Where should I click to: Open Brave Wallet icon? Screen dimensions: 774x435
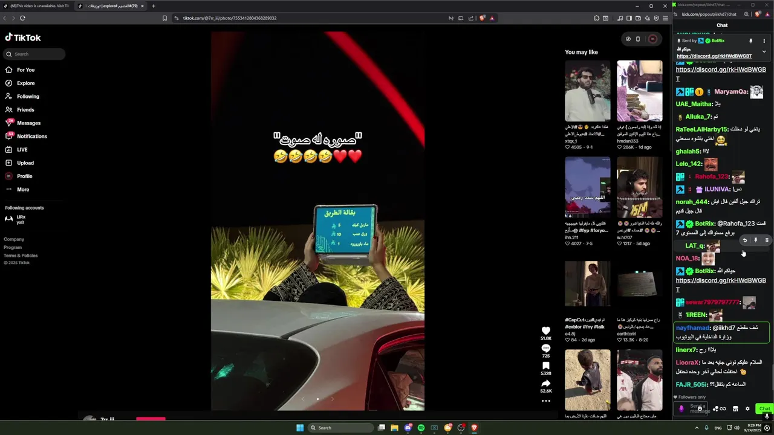click(x=638, y=18)
